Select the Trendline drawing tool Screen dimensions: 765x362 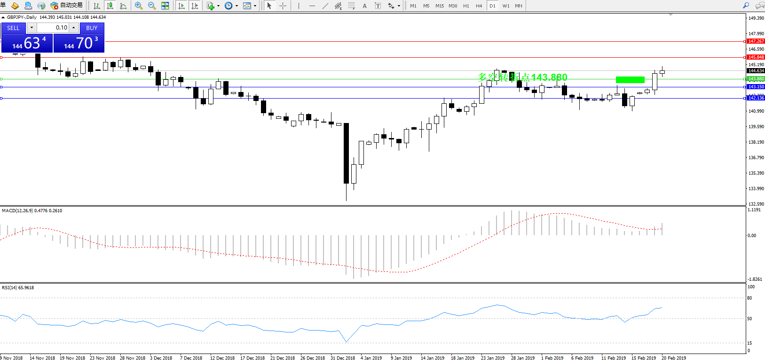[325, 6]
